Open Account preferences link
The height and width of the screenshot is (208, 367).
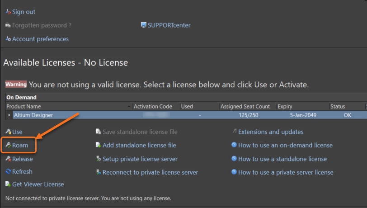point(40,39)
